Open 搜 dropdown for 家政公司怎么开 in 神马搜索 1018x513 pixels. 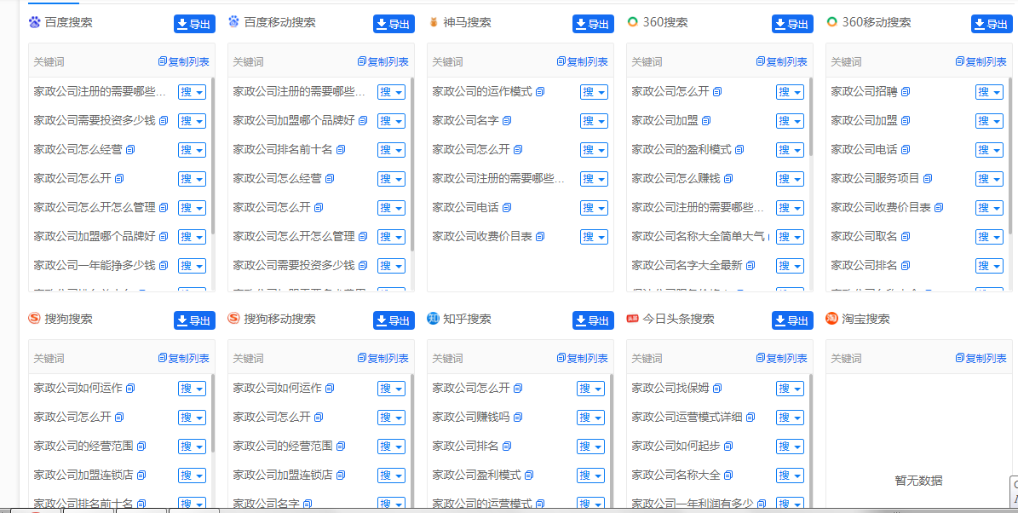point(594,150)
